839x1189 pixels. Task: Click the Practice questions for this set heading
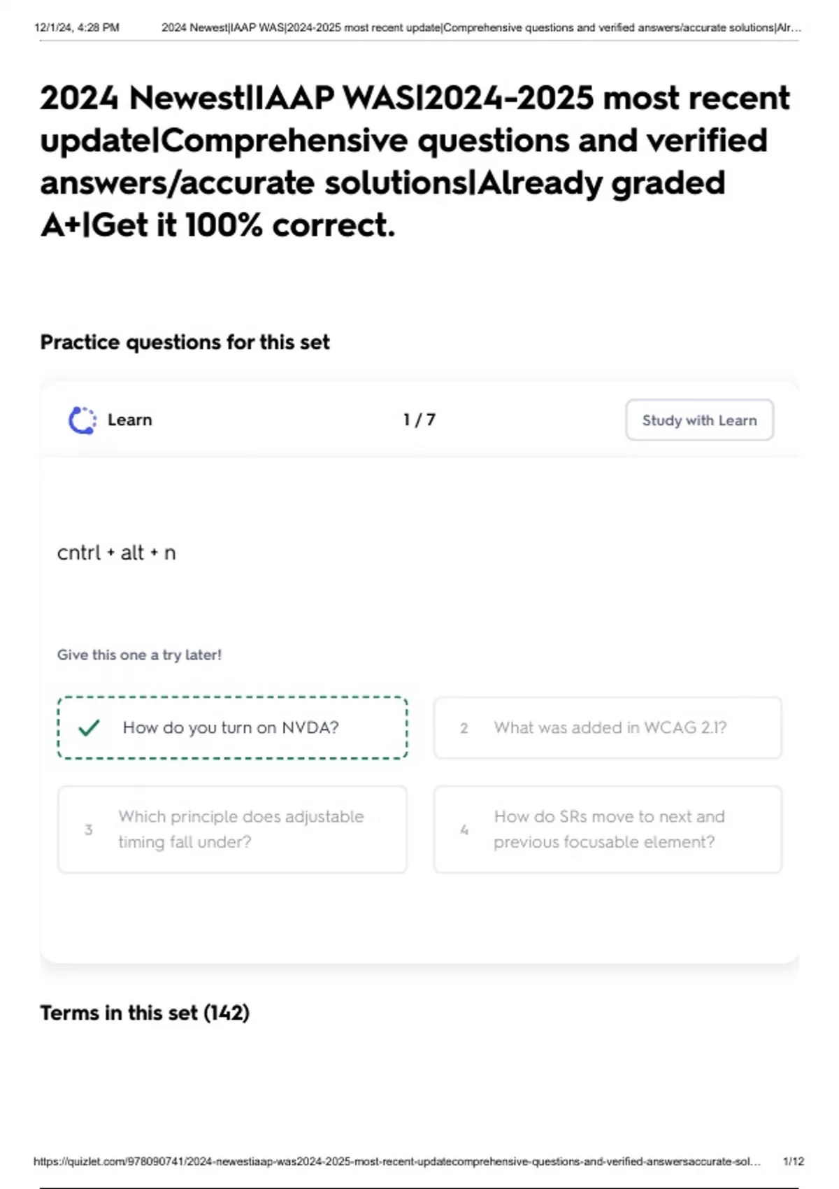[x=185, y=342]
